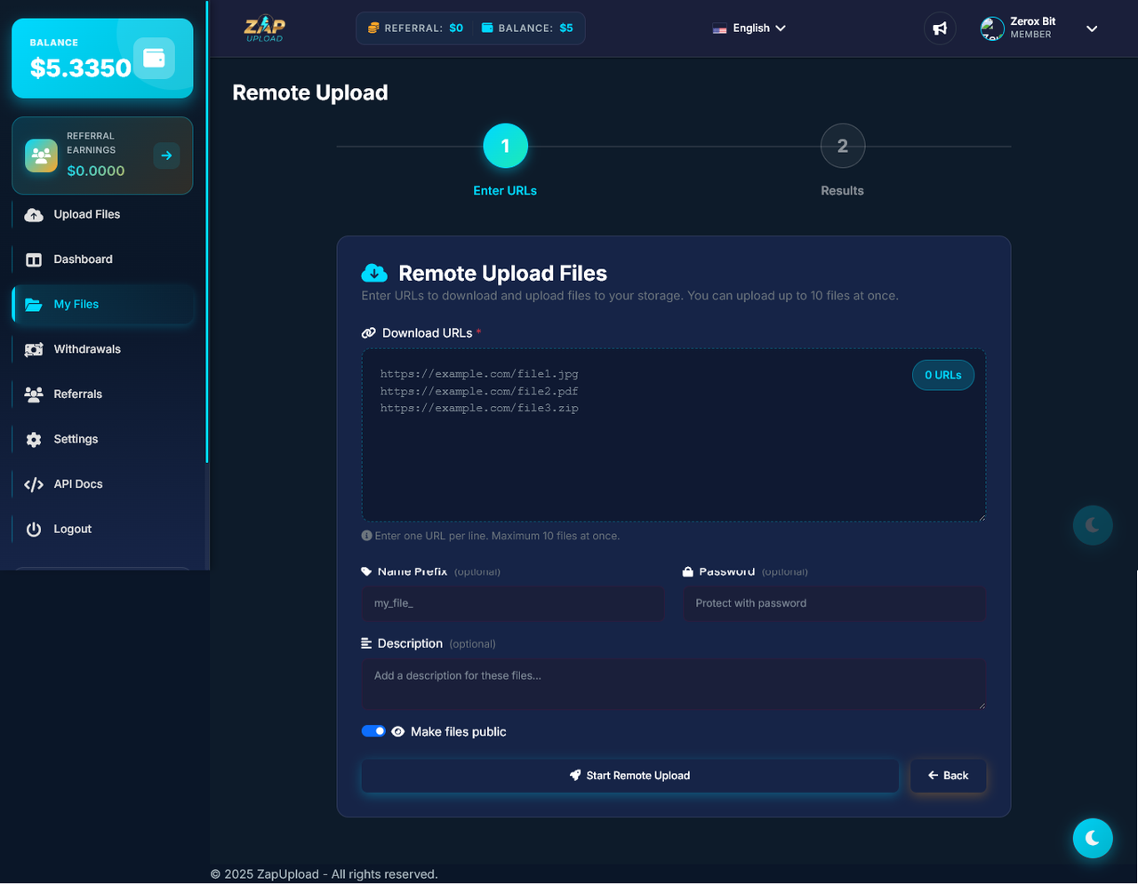
Task: Go to Withdrawals page
Action: pyautogui.click(x=102, y=349)
